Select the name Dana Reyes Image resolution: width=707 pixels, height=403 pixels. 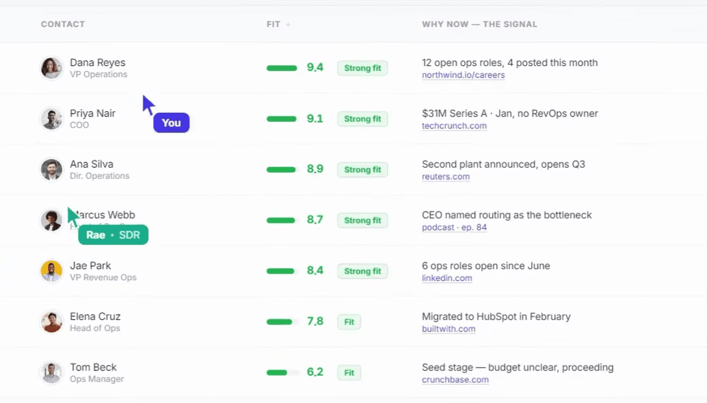(98, 63)
